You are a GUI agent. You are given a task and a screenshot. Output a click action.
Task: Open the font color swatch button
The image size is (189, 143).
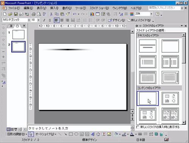pyautogui.click(x=132, y=134)
